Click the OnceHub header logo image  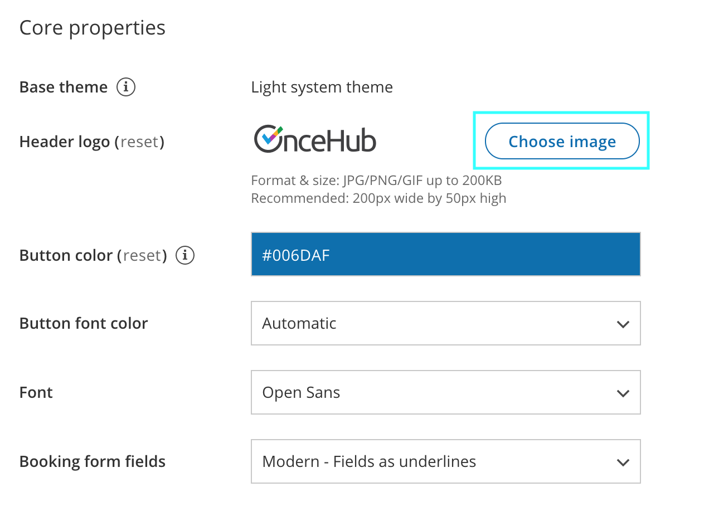[x=315, y=139]
